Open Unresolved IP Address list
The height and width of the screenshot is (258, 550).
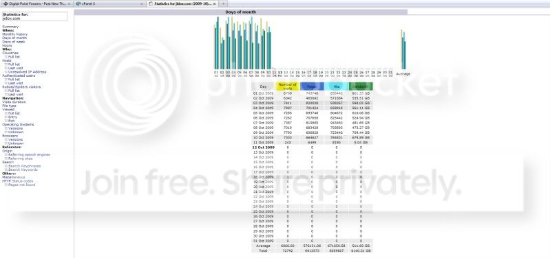coord(27,71)
